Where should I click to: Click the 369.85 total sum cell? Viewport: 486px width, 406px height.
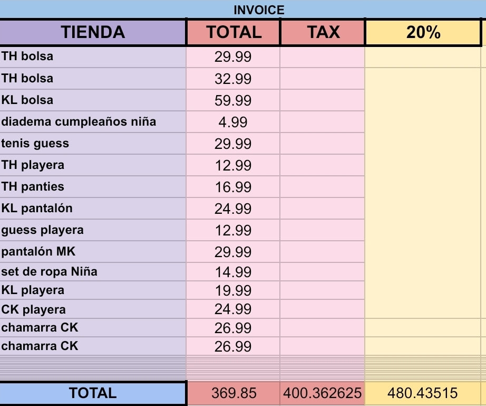(234, 393)
